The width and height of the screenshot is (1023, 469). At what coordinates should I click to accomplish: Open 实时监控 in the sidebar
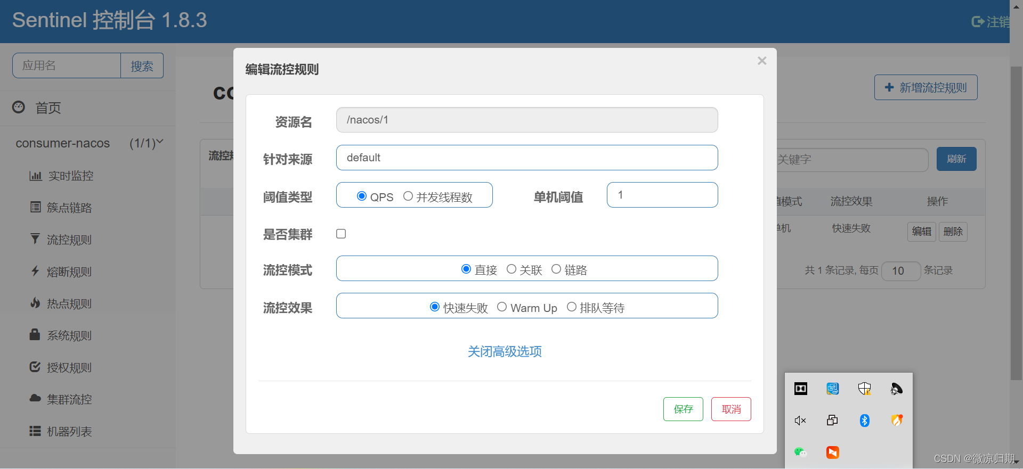tap(71, 176)
